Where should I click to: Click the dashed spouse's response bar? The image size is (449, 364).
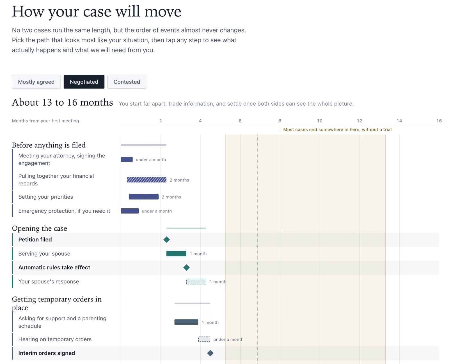pos(196,282)
